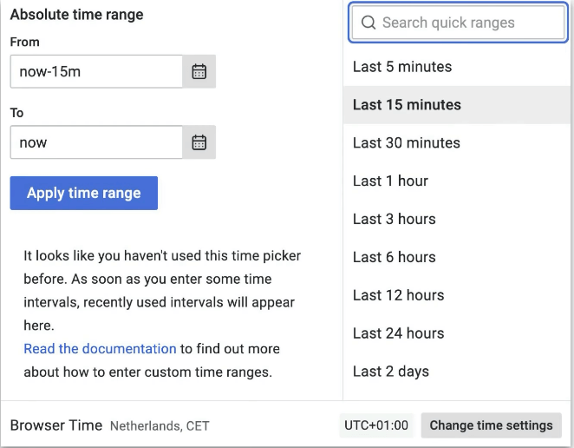Choose the Last 2 days range
574x448 pixels.
click(390, 372)
